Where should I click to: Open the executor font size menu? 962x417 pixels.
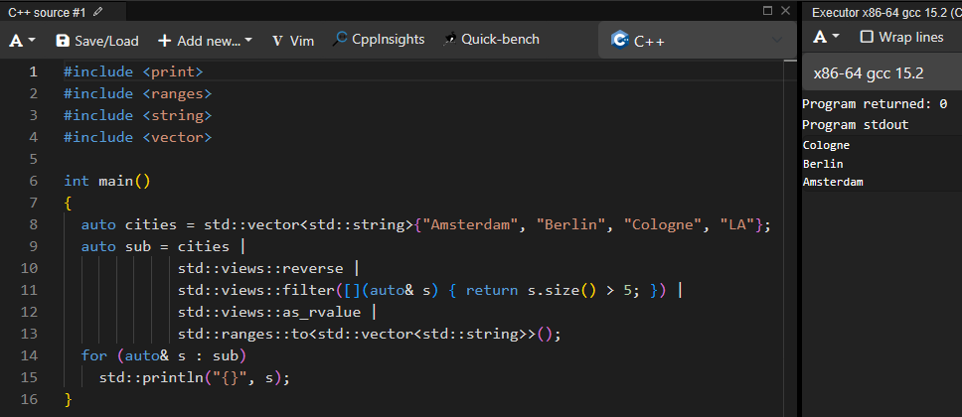coord(826,38)
